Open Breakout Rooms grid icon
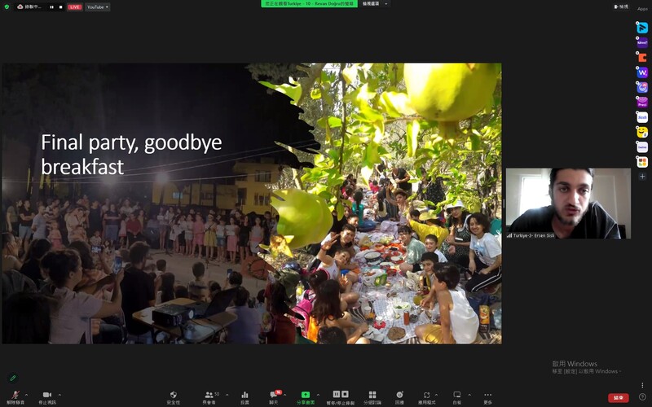Viewport: 652px width, 407px height. coord(372,397)
